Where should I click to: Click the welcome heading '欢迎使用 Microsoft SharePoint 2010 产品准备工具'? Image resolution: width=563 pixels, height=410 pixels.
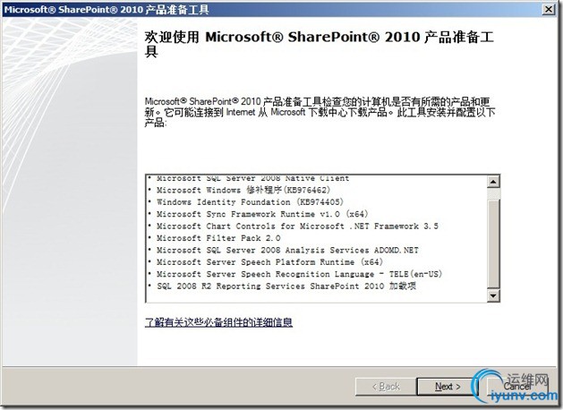pyautogui.click(x=320, y=44)
